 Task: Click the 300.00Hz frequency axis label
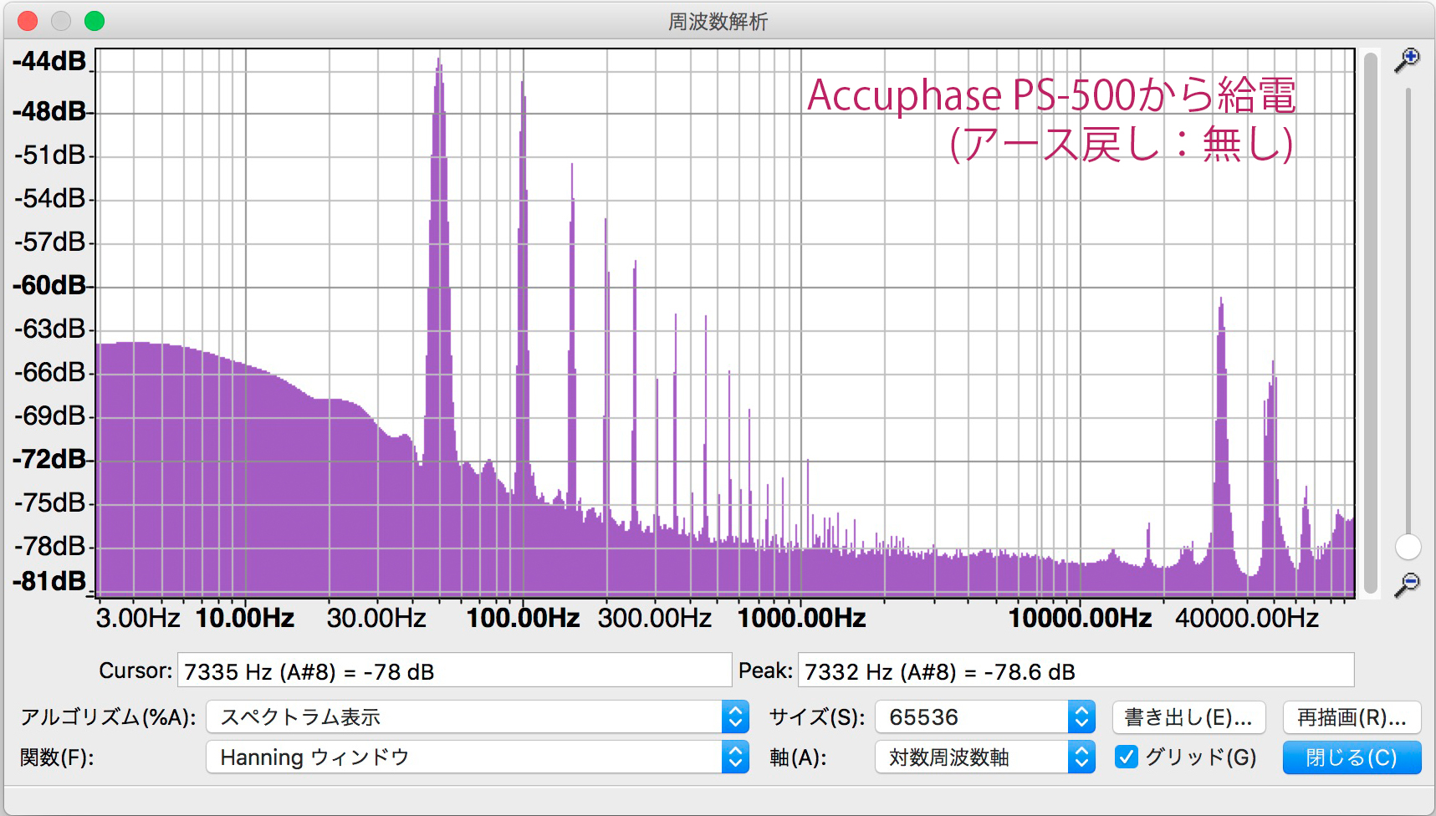coord(655,618)
